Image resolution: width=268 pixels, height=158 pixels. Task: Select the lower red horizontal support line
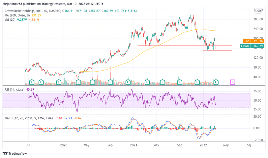pos(217,50)
